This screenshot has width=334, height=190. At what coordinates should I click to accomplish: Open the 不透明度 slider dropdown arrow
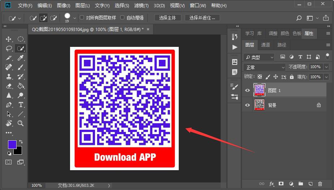click(326, 67)
